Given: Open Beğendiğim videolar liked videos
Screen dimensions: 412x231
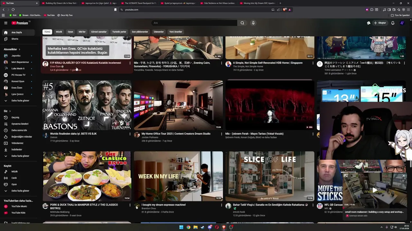Looking at the screenshot, I should click(x=18, y=137).
